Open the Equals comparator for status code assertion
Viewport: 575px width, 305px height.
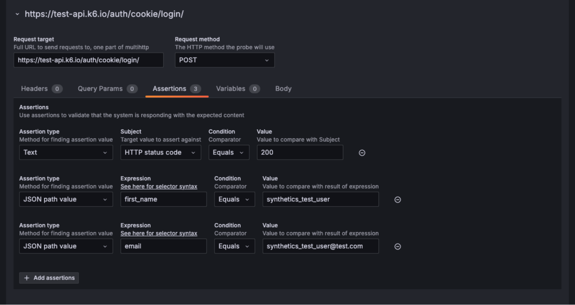pyautogui.click(x=229, y=152)
